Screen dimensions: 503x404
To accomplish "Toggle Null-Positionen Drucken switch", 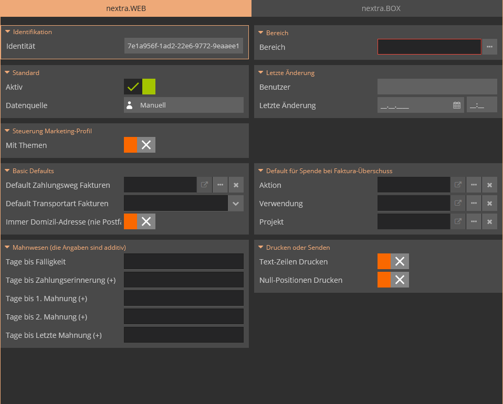I will click(x=393, y=280).
